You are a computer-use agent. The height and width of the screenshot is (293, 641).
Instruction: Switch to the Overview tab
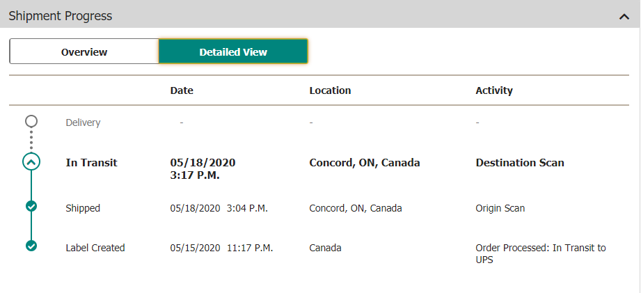point(84,52)
